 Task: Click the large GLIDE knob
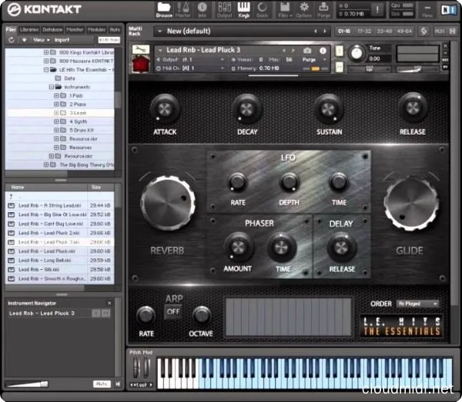pos(412,204)
